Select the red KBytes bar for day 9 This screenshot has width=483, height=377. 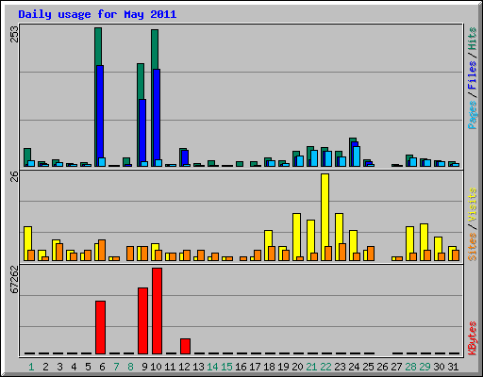142,320
